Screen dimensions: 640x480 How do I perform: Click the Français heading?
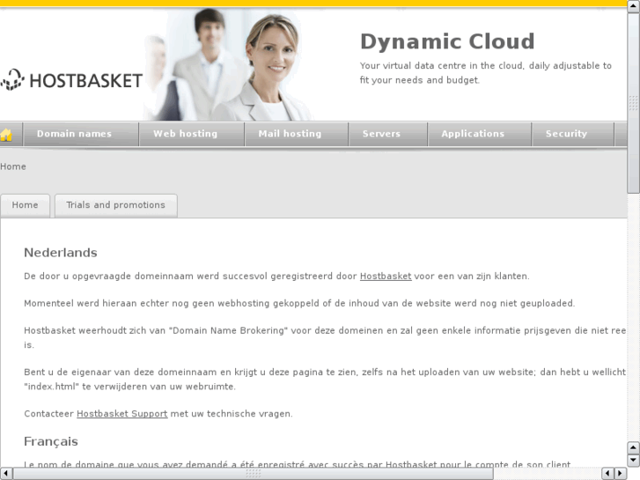[x=51, y=441]
